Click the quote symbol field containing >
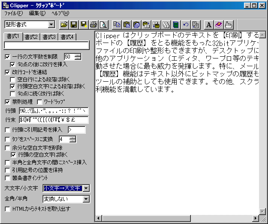 coord(77,130)
